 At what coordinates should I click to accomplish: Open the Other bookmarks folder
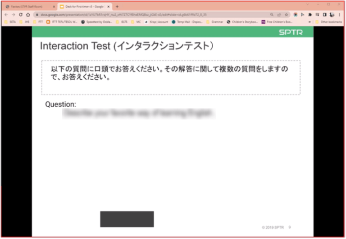click(x=328, y=22)
